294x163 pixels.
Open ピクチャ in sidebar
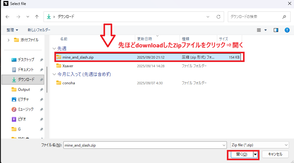[x=20, y=99]
